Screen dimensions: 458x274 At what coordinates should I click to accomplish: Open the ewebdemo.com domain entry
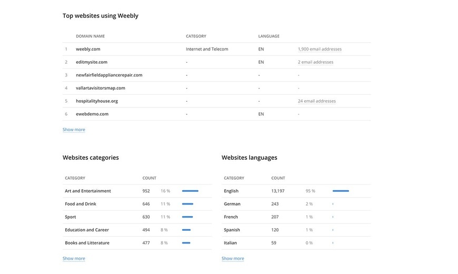[92, 114]
